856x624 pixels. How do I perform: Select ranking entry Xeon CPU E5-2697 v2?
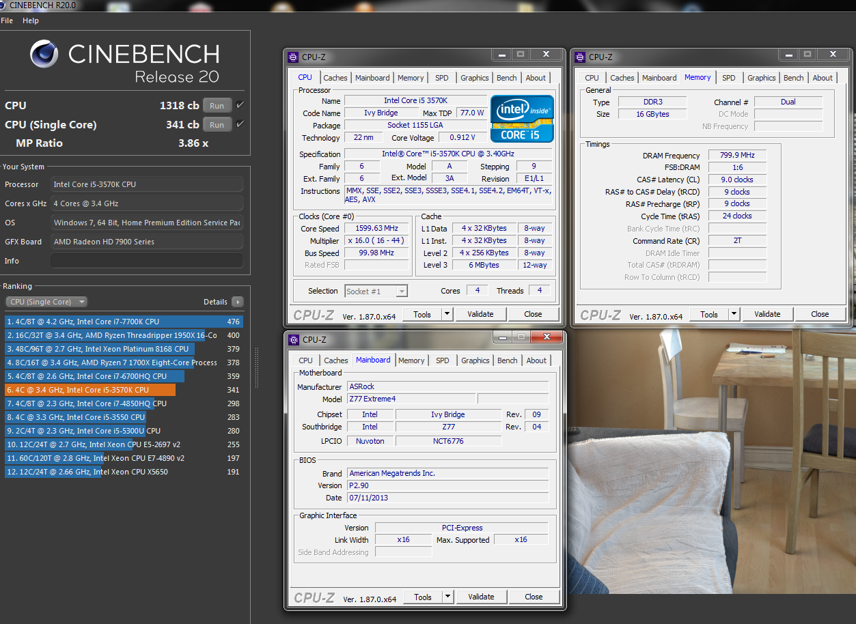(x=124, y=444)
